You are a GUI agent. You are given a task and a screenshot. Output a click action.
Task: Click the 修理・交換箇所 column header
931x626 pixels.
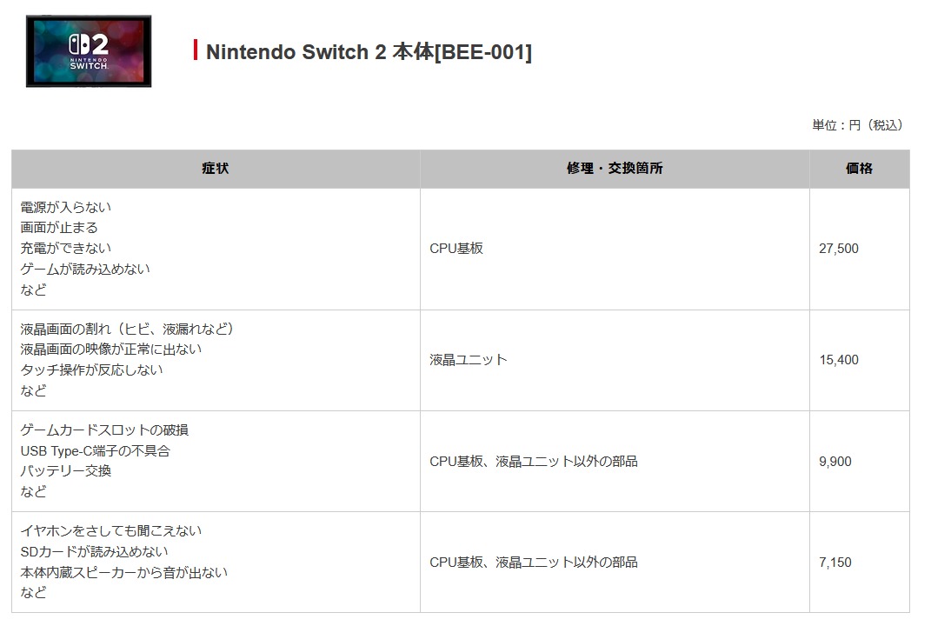click(x=614, y=169)
